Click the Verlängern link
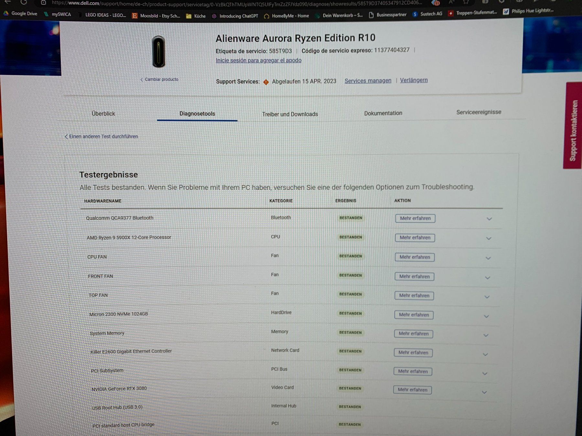582x436 pixels. point(414,80)
